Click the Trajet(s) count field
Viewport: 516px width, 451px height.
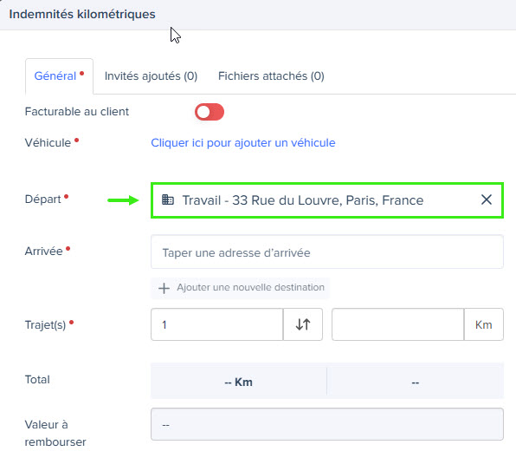[x=217, y=324]
